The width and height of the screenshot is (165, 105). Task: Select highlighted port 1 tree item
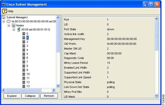click(x=27, y=38)
